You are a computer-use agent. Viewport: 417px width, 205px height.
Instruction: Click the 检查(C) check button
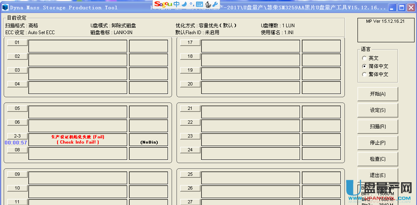[377, 159]
